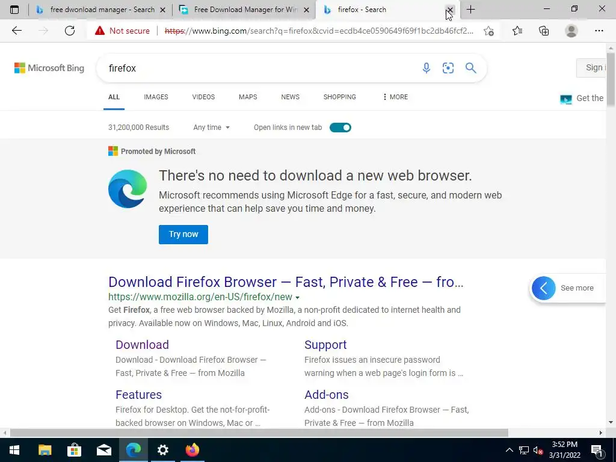
Task: Add this page to favorites
Action: pyautogui.click(x=488, y=31)
